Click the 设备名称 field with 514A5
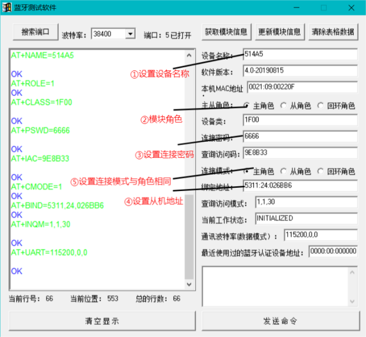Image resolution: width=366 pixels, height=337 pixels. click(x=300, y=54)
